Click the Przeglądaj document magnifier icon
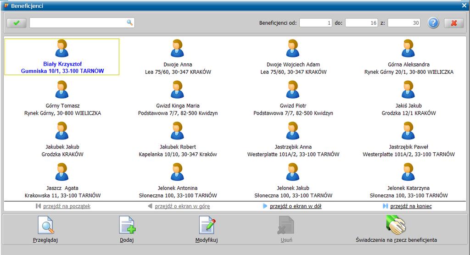This screenshot has width=470, height=255. (x=45, y=225)
